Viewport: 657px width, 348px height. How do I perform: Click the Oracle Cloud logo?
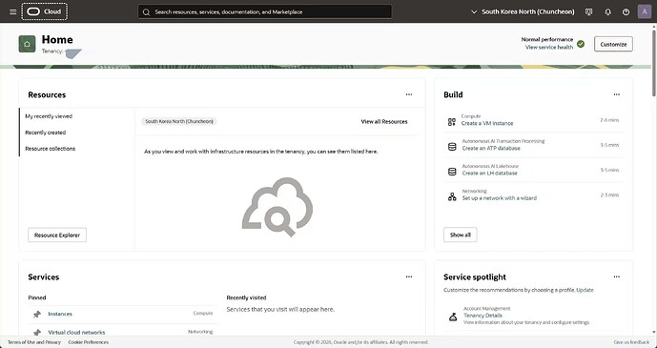(x=45, y=11)
